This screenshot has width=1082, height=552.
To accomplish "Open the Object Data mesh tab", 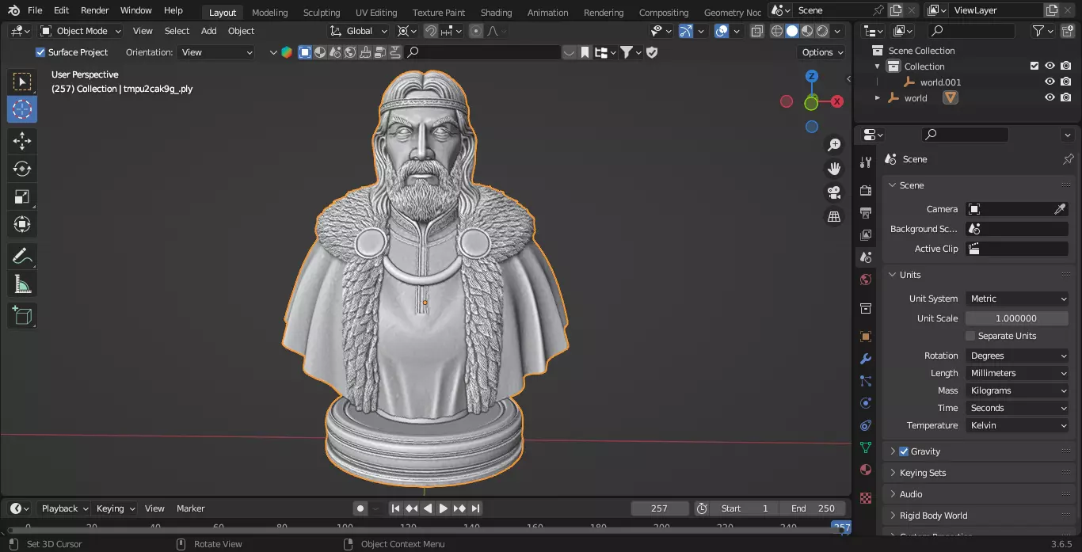I will pos(866,447).
